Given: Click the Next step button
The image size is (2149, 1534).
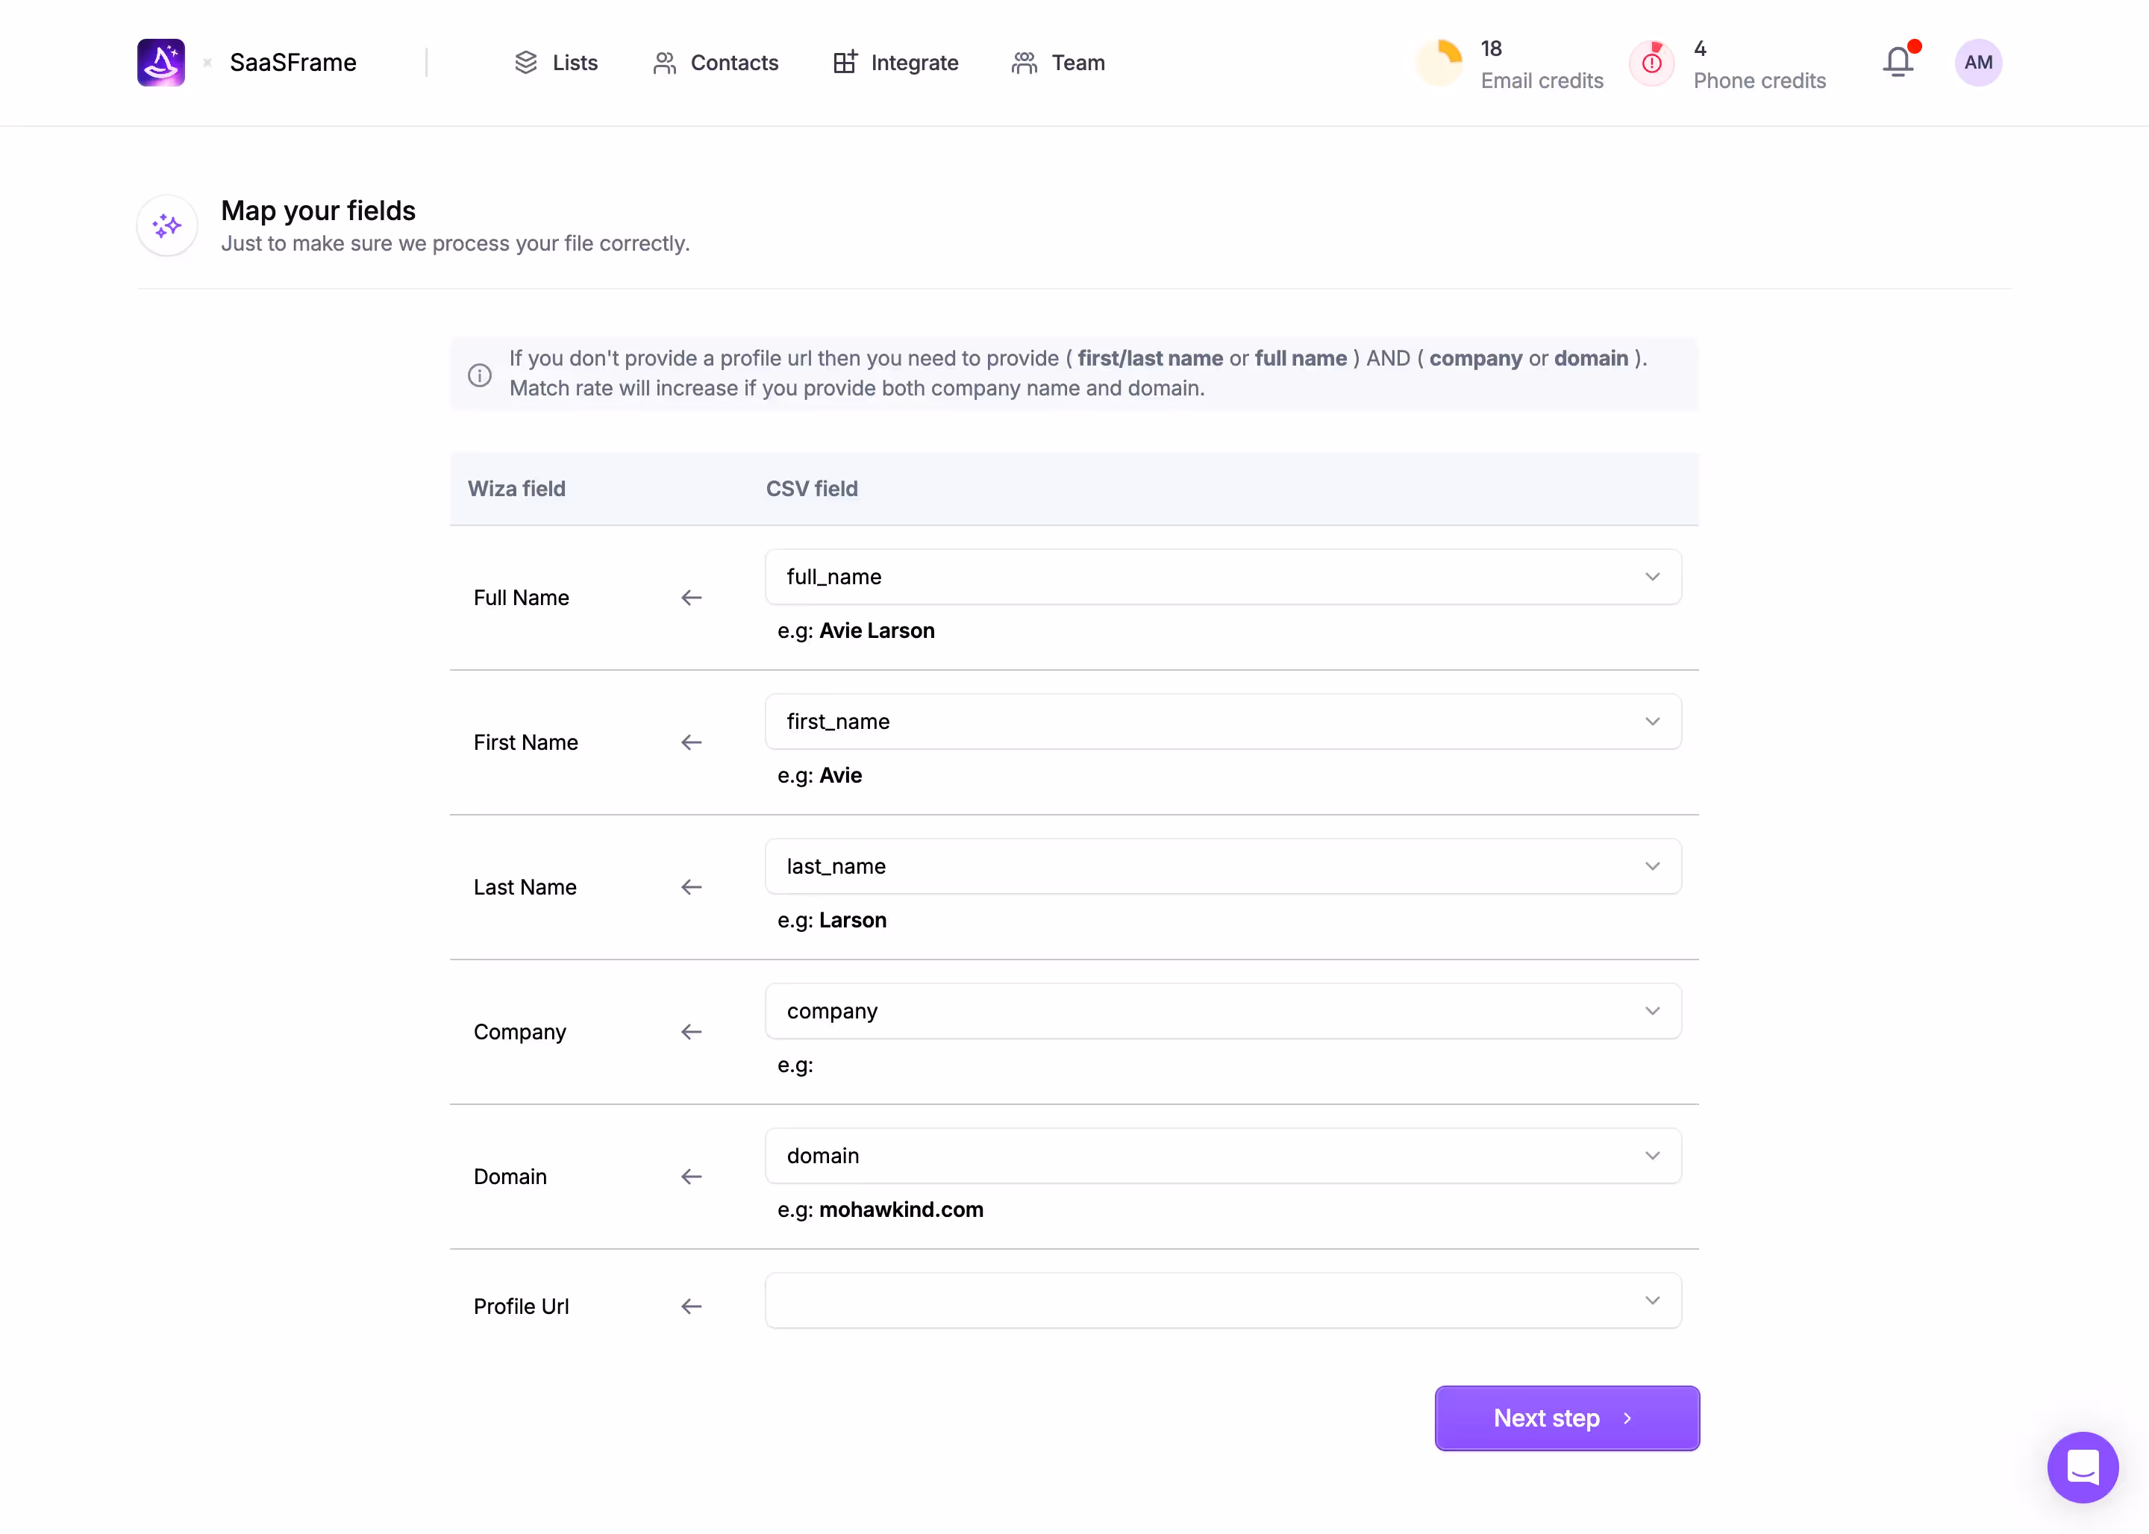Looking at the screenshot, I should tap(1565, 1418).
